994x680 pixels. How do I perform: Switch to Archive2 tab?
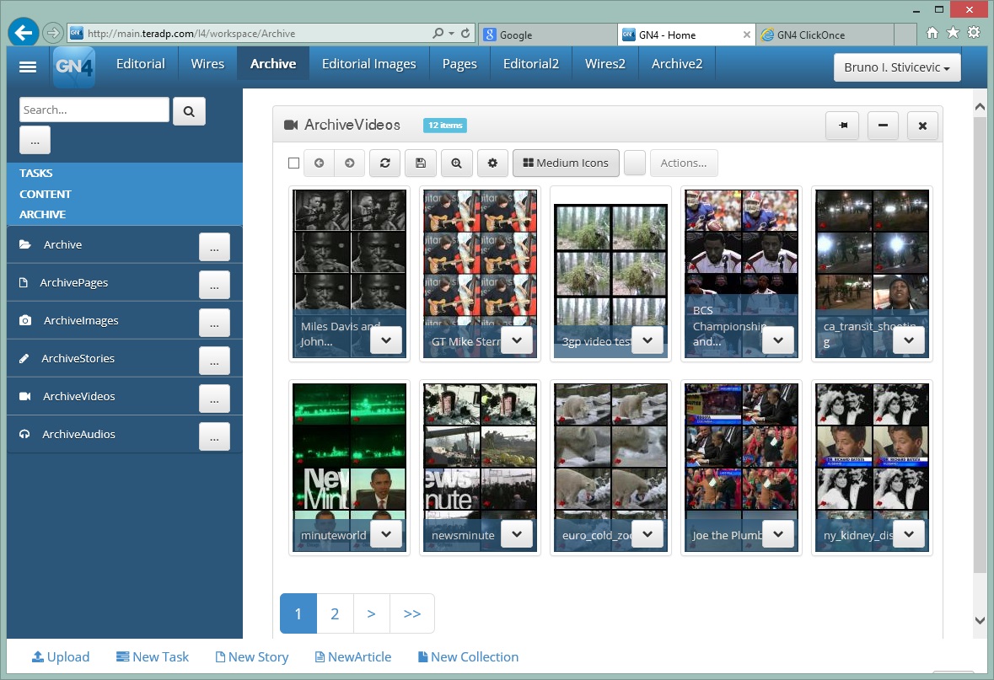[677, 64]
